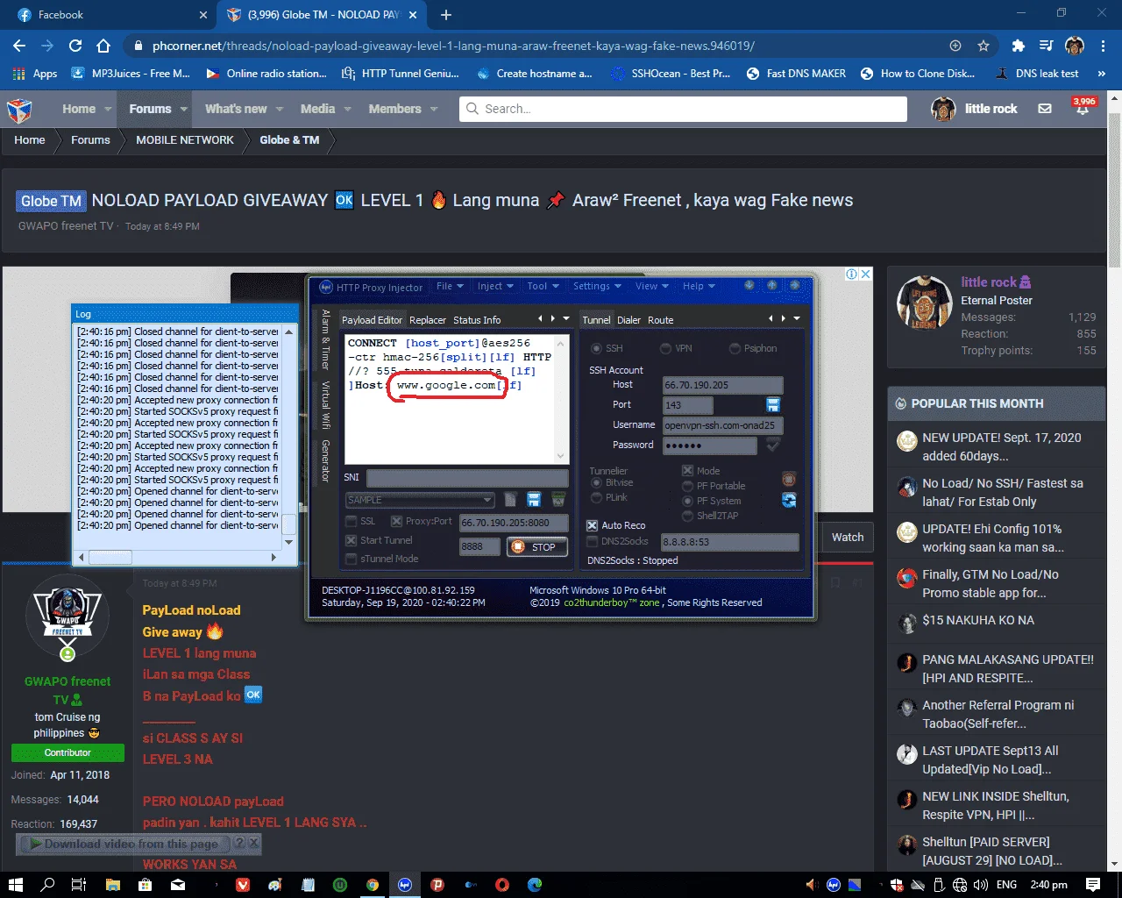Click the save disk icon beside SAMPLE

(534, 499)
